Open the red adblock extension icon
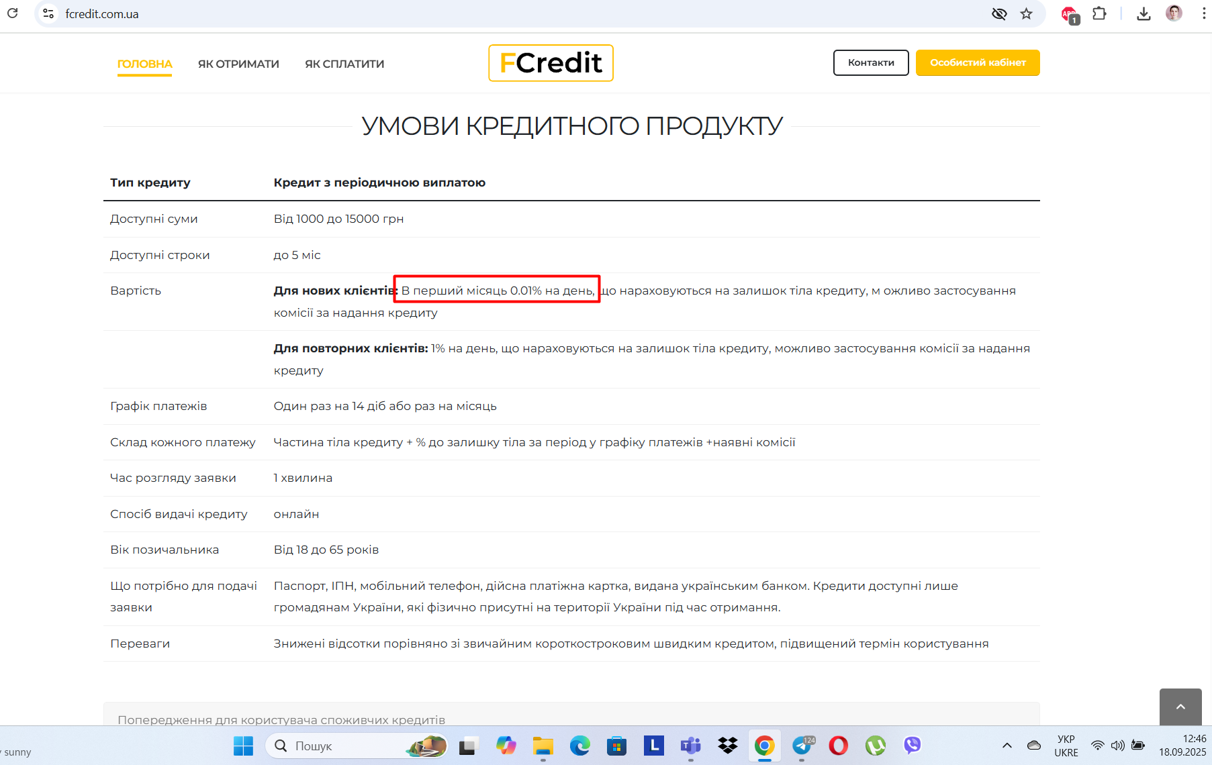Viewport: 1212px width, 765px height. click(1070, 14)
